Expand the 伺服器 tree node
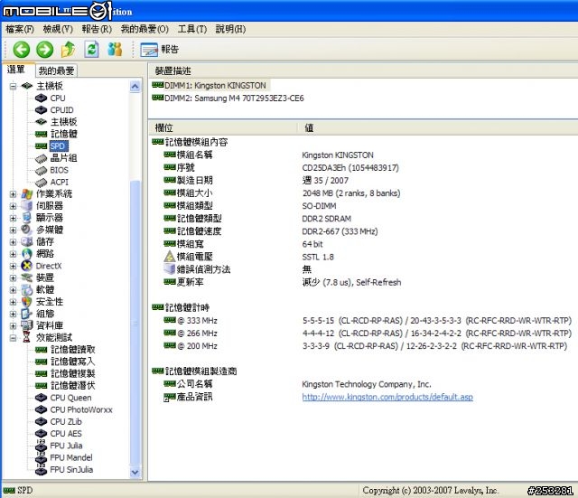The width and height of the screenshot is (578, 498). pyautogui.click(x=13, y=206)
